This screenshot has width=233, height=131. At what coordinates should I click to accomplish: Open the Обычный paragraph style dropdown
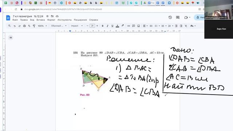click(x=59, y=26)
